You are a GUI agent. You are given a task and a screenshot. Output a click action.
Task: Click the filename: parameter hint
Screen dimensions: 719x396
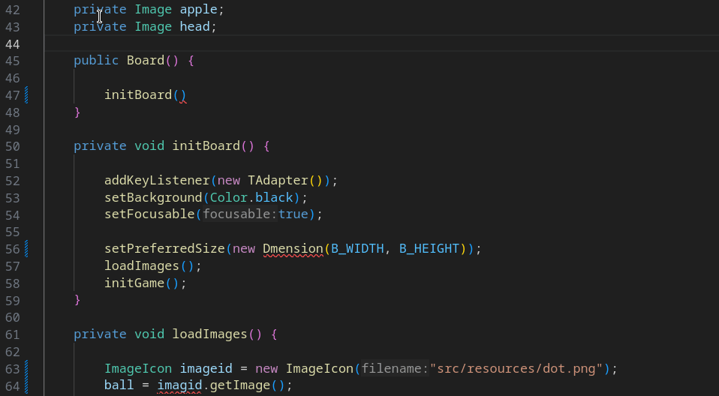[x=395, y=369]
